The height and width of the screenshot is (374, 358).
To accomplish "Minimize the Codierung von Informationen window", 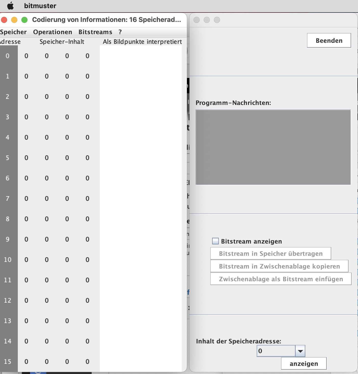I will coord(14,20).
